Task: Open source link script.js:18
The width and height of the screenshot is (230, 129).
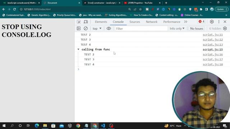Action: (x=213, y=64)
